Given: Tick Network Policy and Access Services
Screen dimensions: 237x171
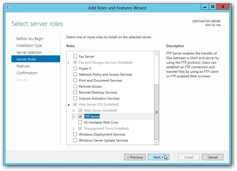Looking at the screenshot, I should pos(75,75).
